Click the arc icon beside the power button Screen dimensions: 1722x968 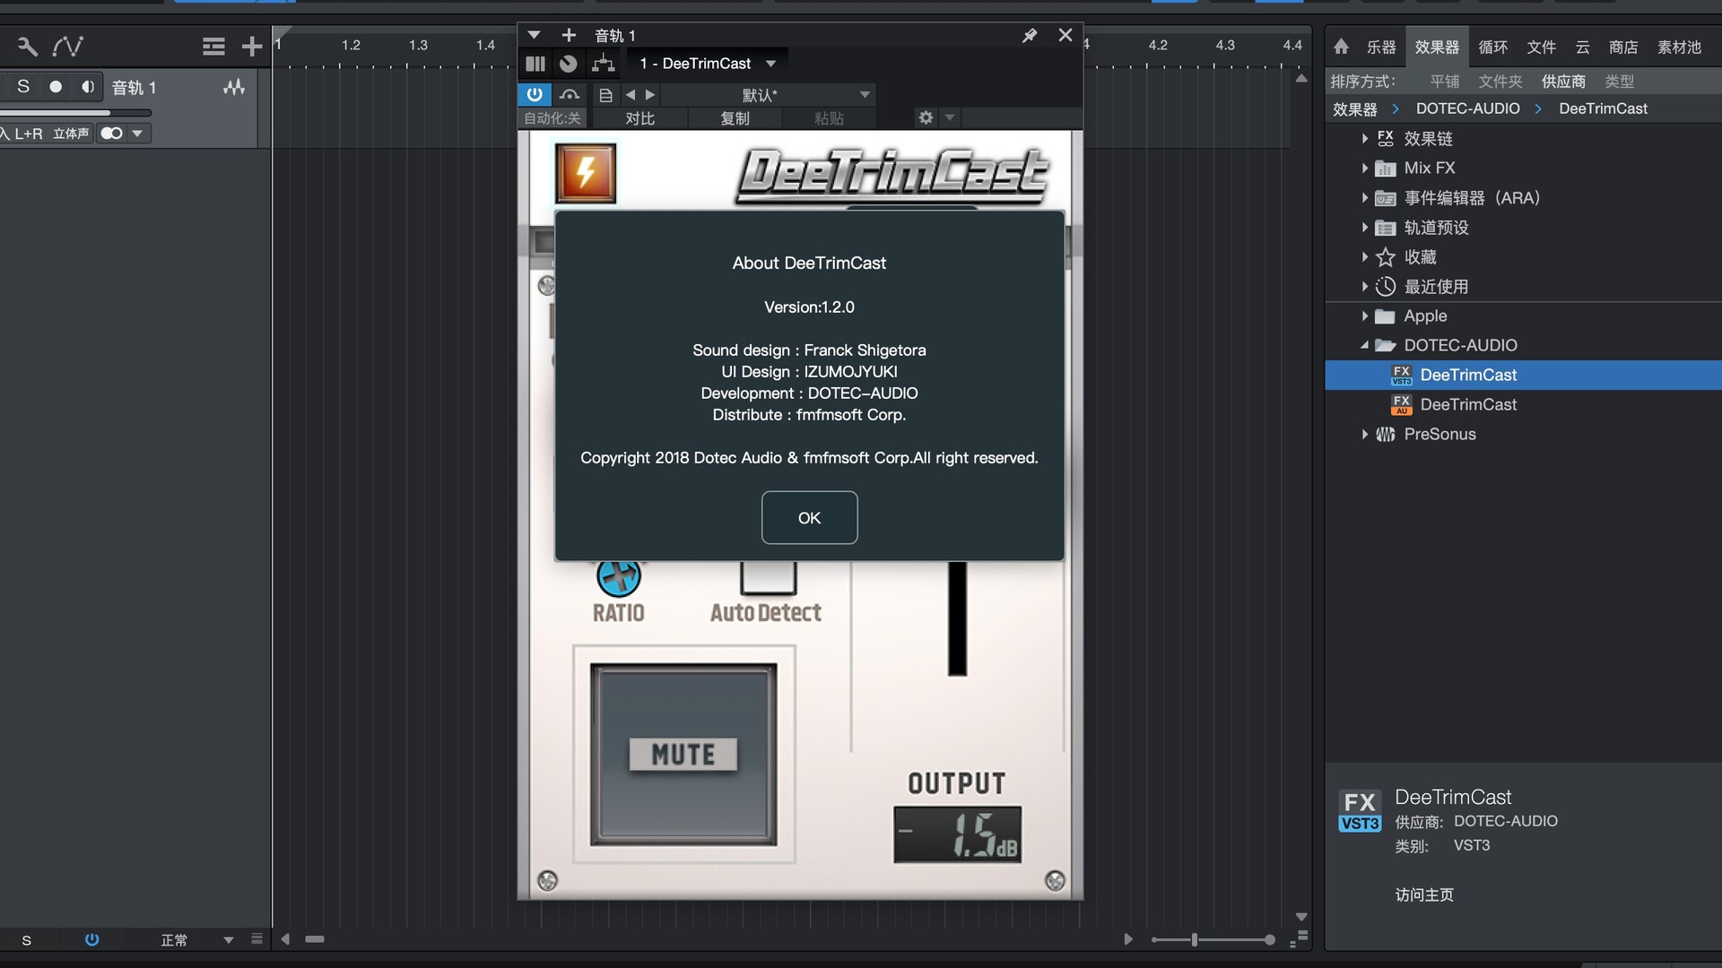570,94
